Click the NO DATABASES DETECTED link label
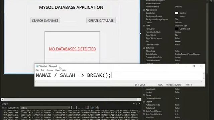Screen dimensions: 214x120 coord(73,49)
